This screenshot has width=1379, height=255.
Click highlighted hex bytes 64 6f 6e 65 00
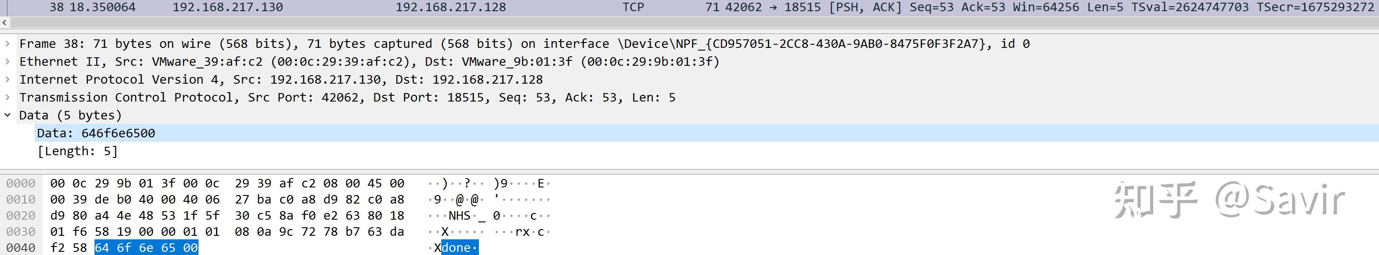click(x=146, y=247)
